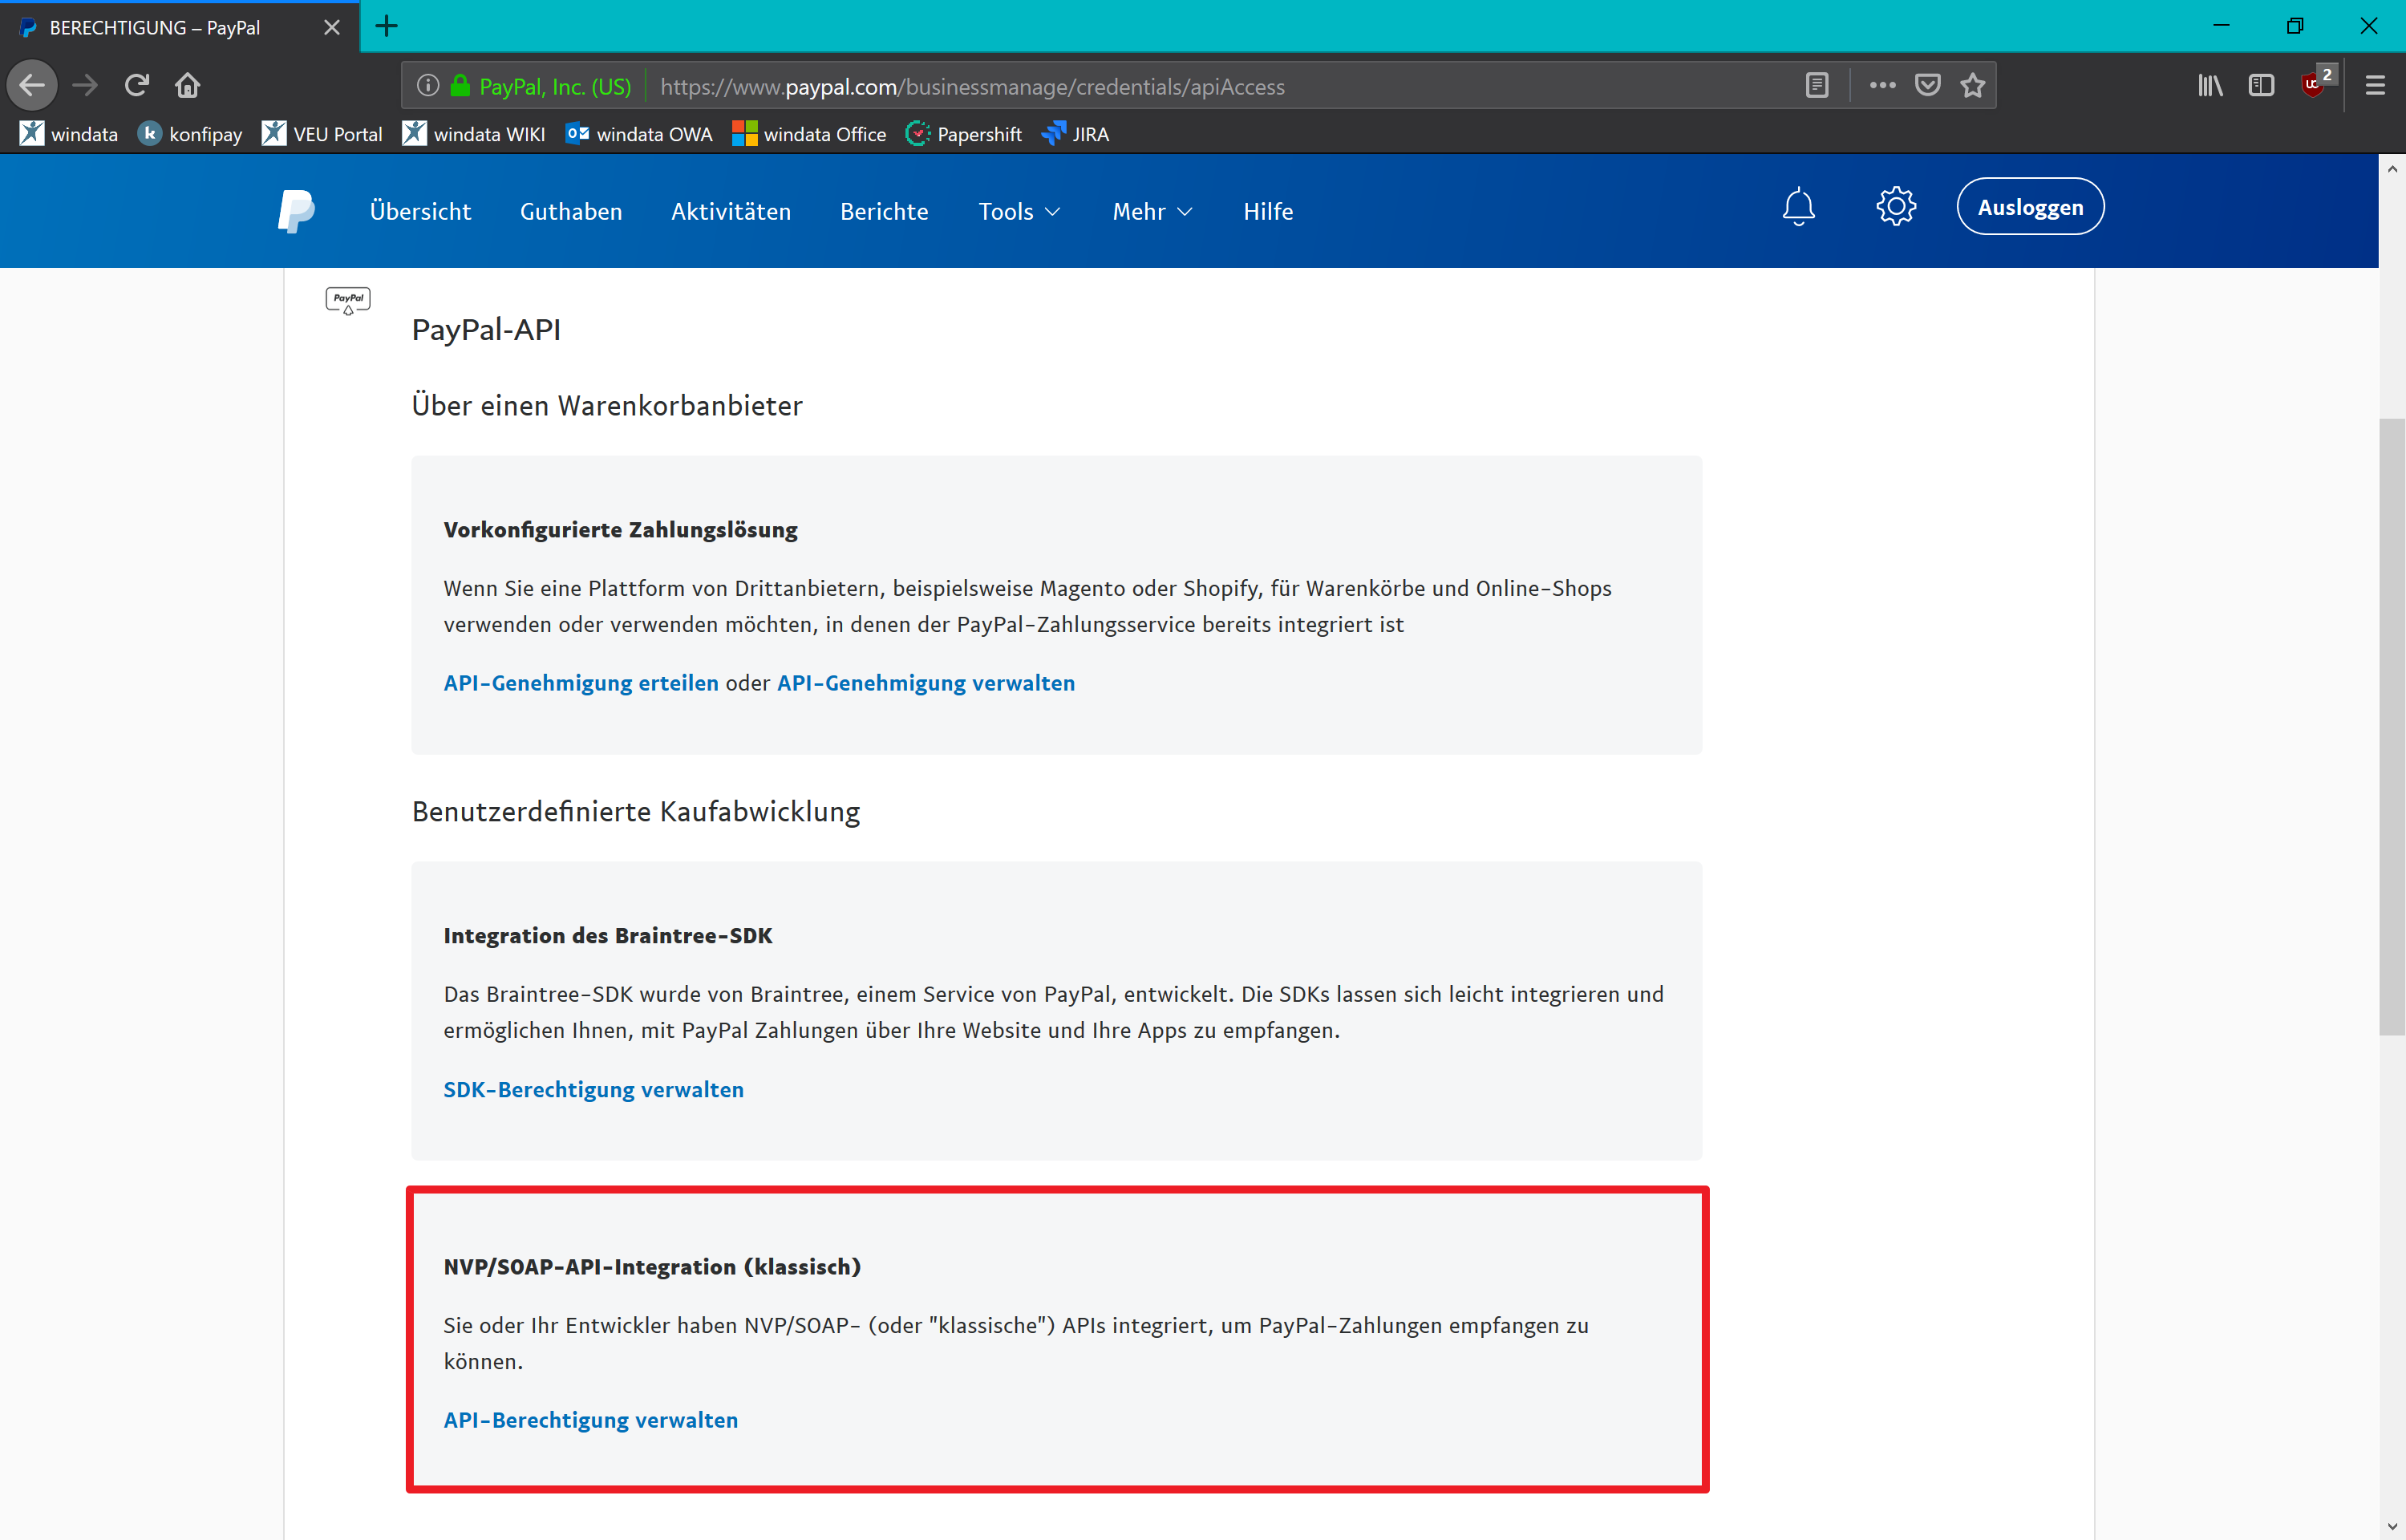Open the uBlock extension icon

coord(2315,84)
